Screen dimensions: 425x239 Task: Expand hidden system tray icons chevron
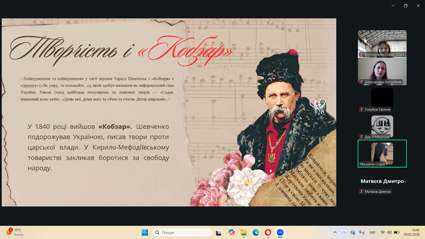335,232
